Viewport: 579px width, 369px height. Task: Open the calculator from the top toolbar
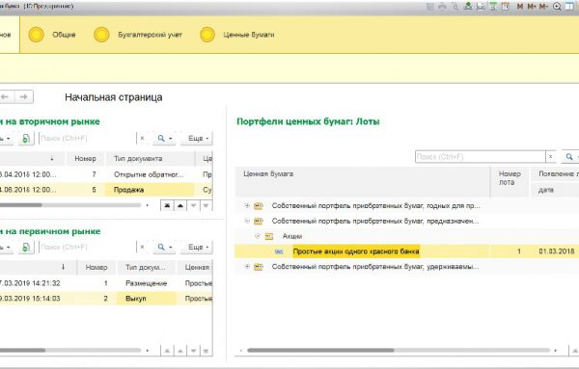[x=493, y=7]
